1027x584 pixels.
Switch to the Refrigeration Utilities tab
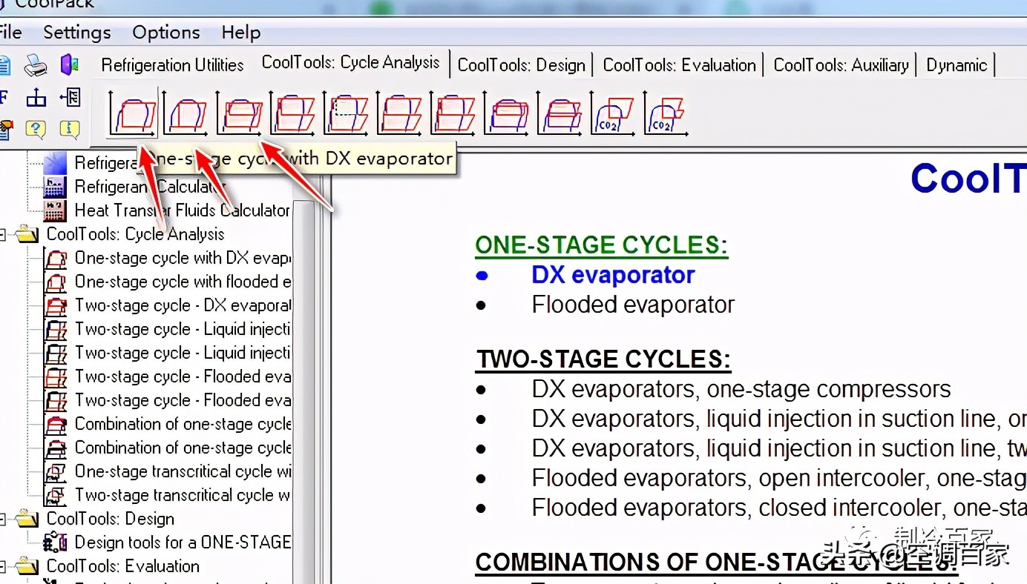172,65
